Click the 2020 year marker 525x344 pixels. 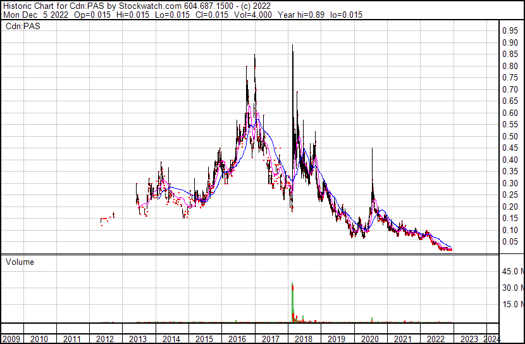click(369, 338)
